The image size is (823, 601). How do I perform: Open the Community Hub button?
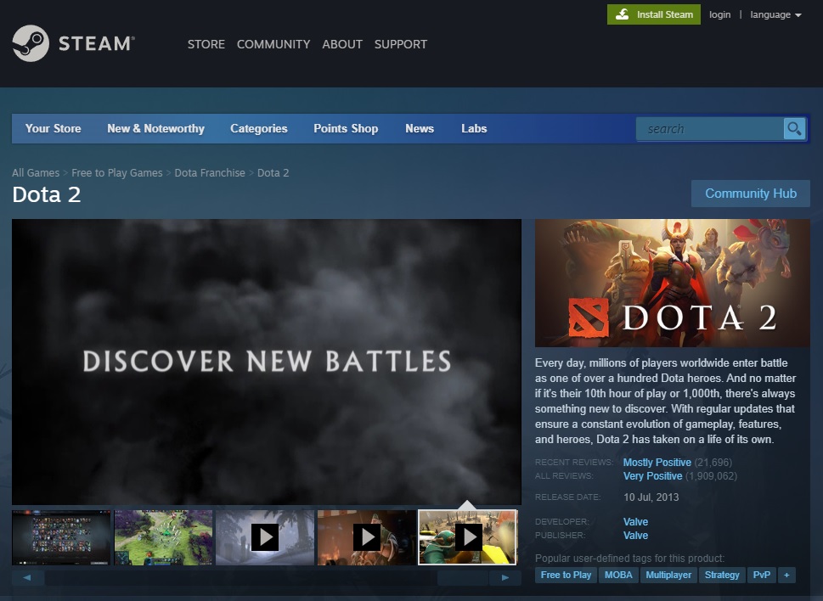tap(751, 194)
